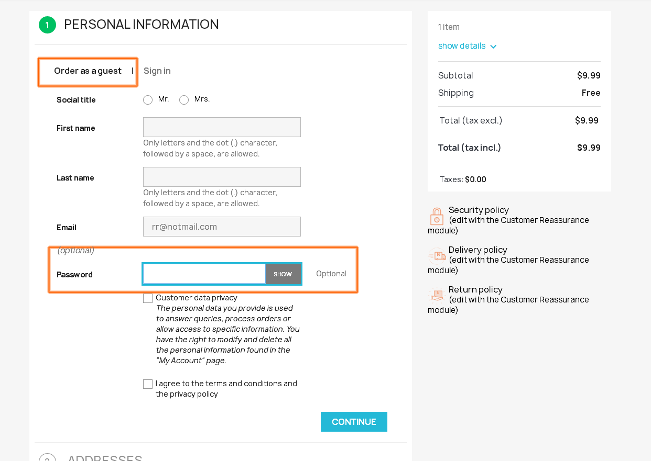This screenshot has width=651, height=461.
Task: Open the Personal Information section heading
Action: coord(141,25)
